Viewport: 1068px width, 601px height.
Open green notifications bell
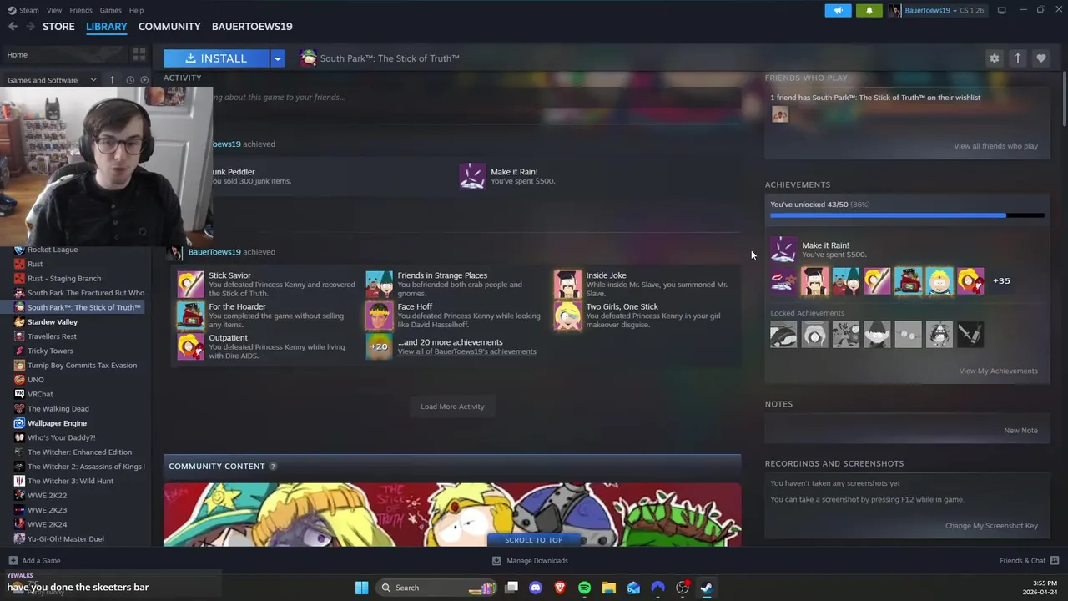click(x=869, y=10)
